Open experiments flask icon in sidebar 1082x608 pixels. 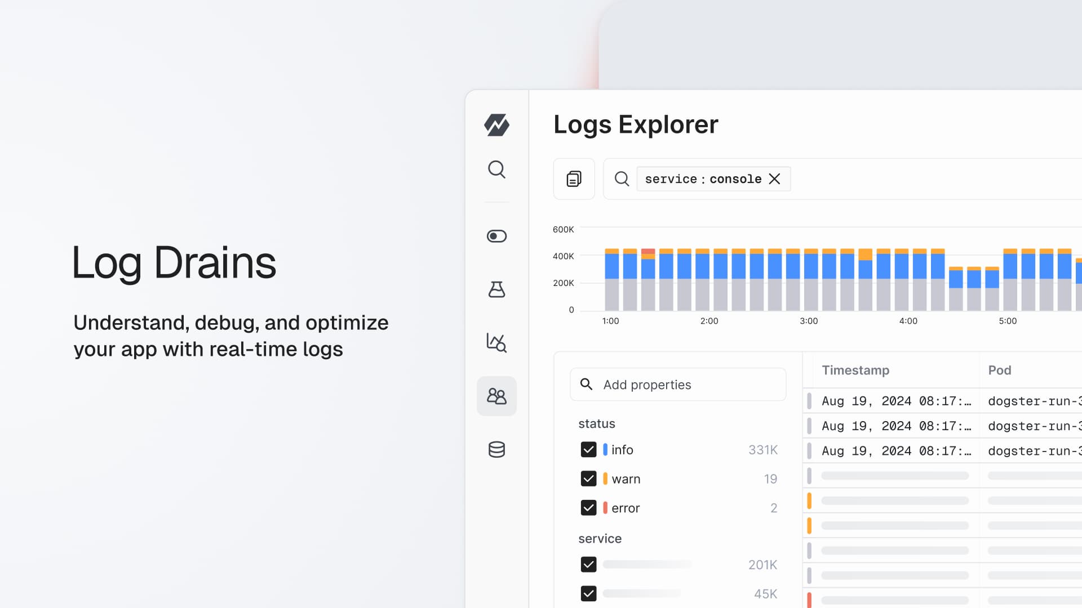(496, 289)
